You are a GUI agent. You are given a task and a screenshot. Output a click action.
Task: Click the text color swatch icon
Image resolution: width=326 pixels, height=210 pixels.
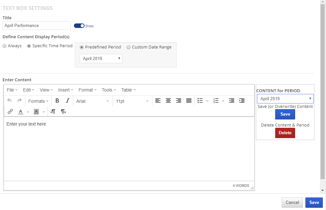click(21, 111)
